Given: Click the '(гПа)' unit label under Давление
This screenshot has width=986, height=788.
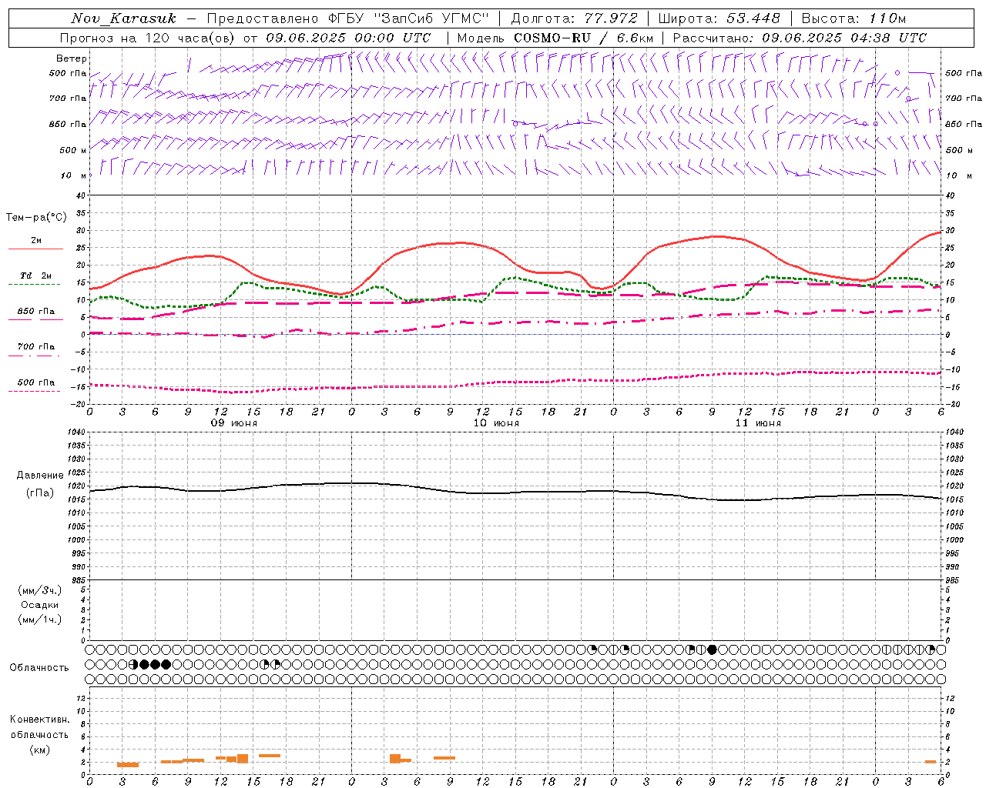Looking at the screenshot, I should pyautogui.click(x=40, y=493).
